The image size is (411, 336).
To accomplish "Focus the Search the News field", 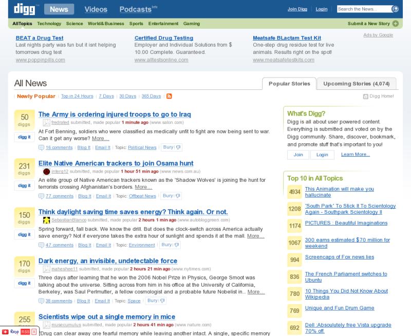I will pos(365,9).
